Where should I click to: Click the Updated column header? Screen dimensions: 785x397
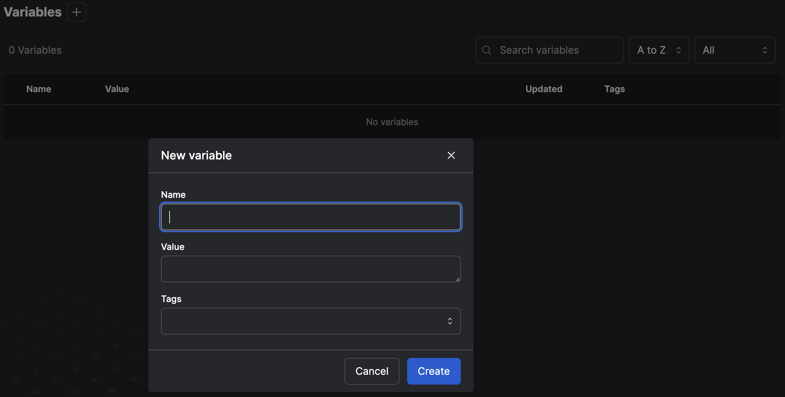click(544, 89)
